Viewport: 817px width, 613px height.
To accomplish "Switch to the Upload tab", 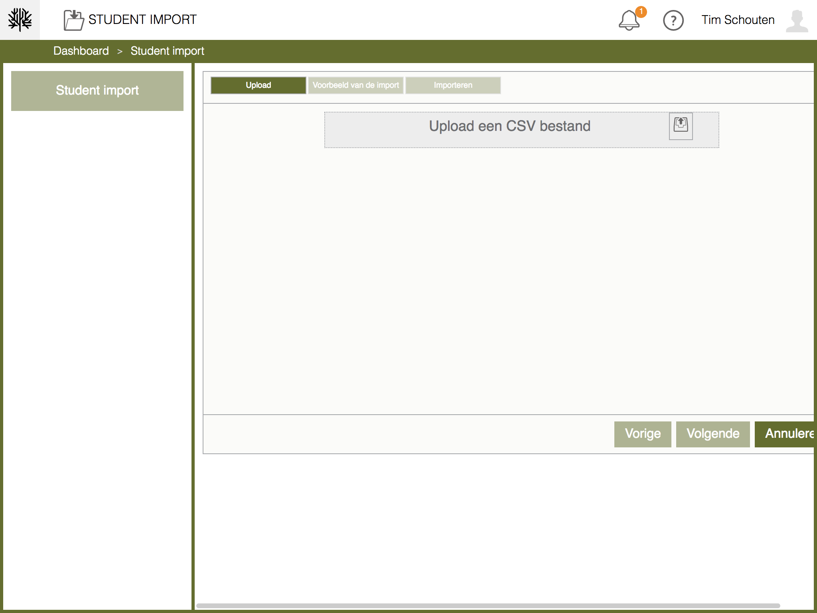I will coord(258,85).
